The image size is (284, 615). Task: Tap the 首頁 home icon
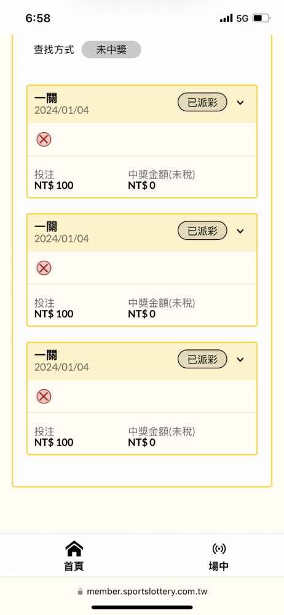pos(74,548)
